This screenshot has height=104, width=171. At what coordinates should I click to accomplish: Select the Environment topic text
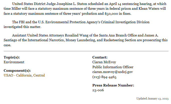pos(14,62)
